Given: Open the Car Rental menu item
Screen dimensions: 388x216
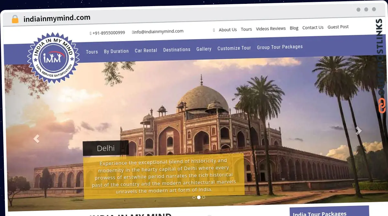Looking at the screenshot, I should pyautogui.click(x=146, y=50).
